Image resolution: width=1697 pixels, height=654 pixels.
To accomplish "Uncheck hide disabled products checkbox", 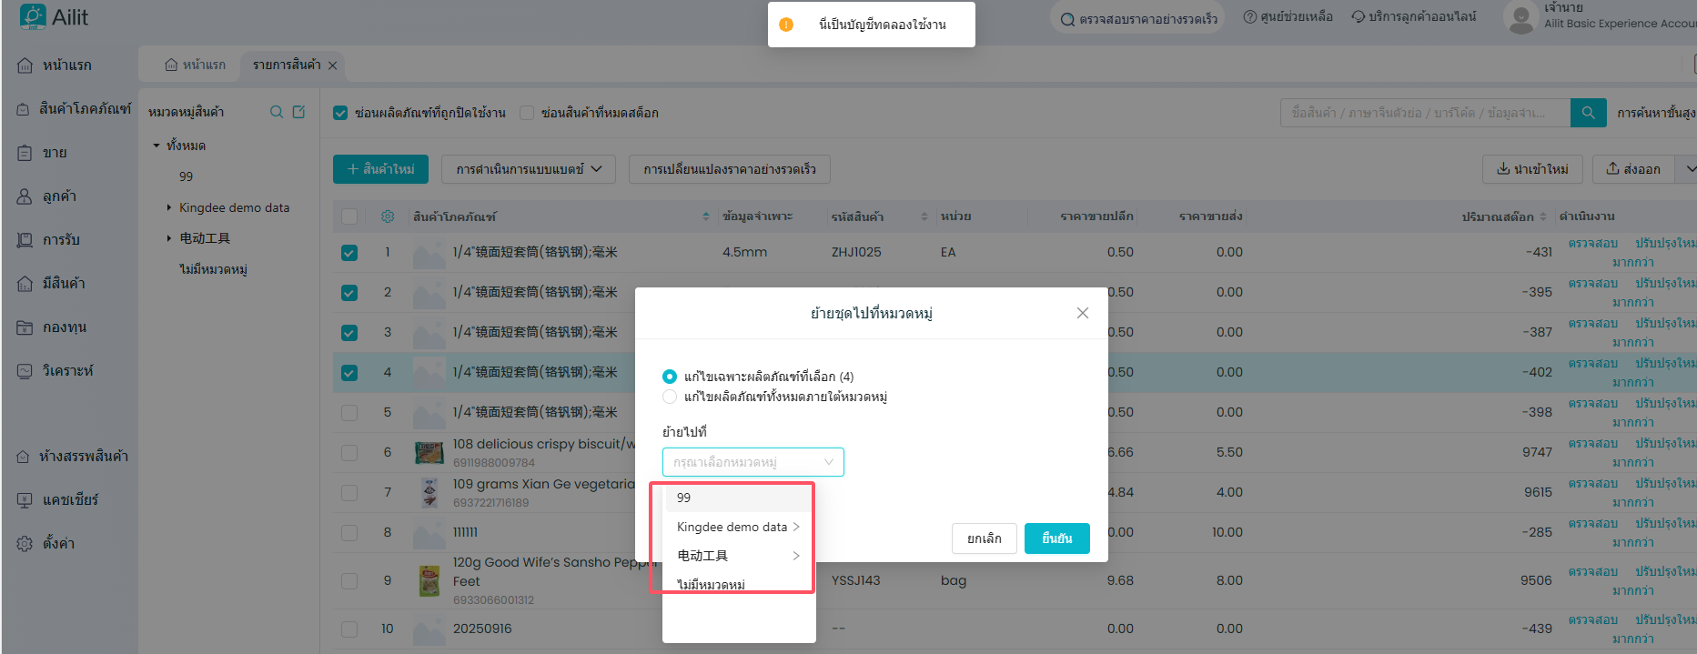I will pyautogui.click(x=340, y=113).
